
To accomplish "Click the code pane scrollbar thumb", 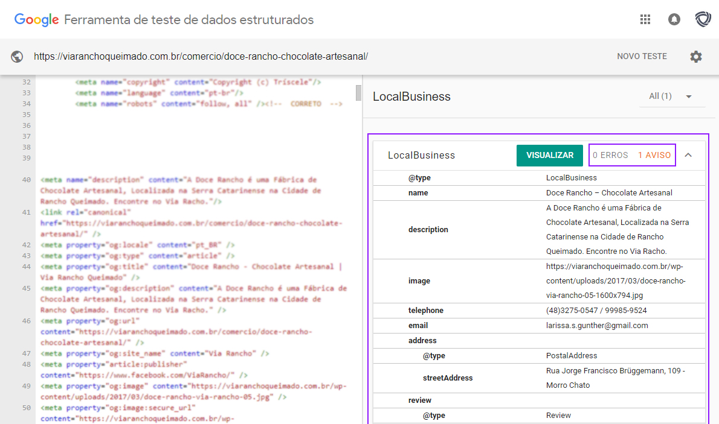I will [x=358, y=92].
